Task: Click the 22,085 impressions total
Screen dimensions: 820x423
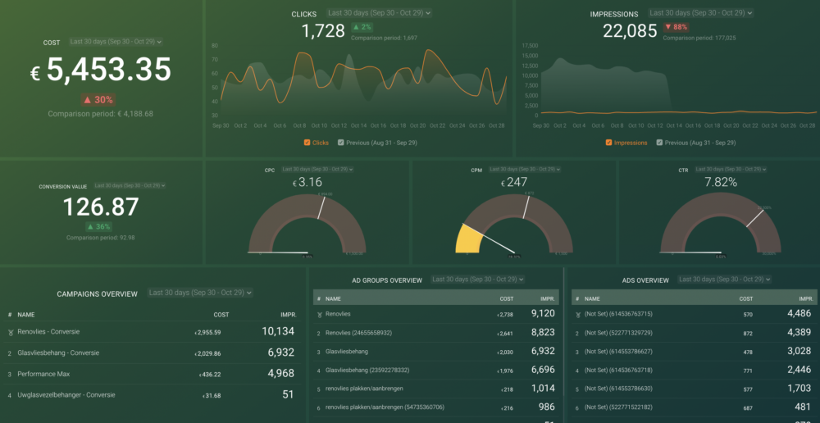Action: (630, 31)
